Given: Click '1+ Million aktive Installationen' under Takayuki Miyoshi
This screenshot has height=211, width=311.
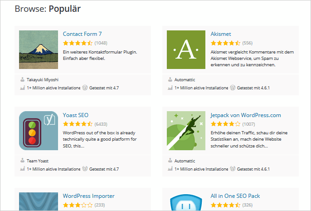Looking at the screenshot, I should 53,88.
